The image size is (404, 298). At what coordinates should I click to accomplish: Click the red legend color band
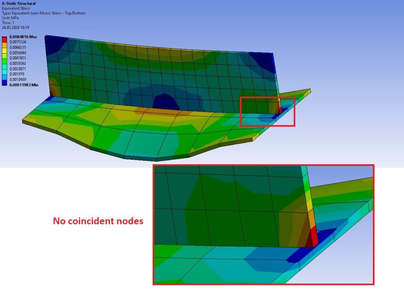click(4, 40)
